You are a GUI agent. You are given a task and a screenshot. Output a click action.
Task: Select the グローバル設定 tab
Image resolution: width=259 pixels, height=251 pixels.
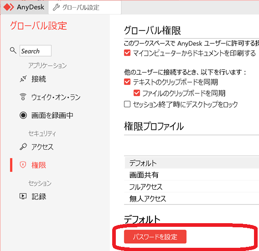[x=85, y=8]
